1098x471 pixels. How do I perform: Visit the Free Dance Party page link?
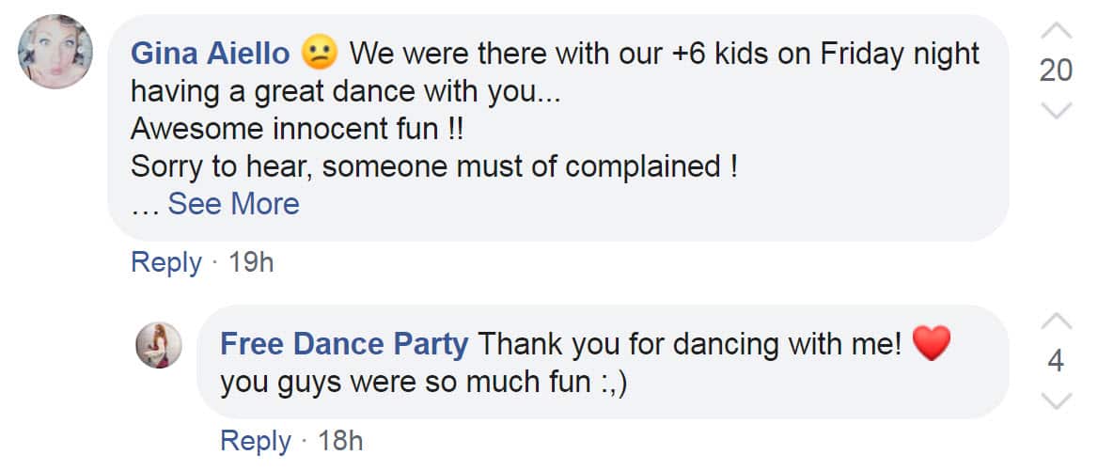point(343,345)
